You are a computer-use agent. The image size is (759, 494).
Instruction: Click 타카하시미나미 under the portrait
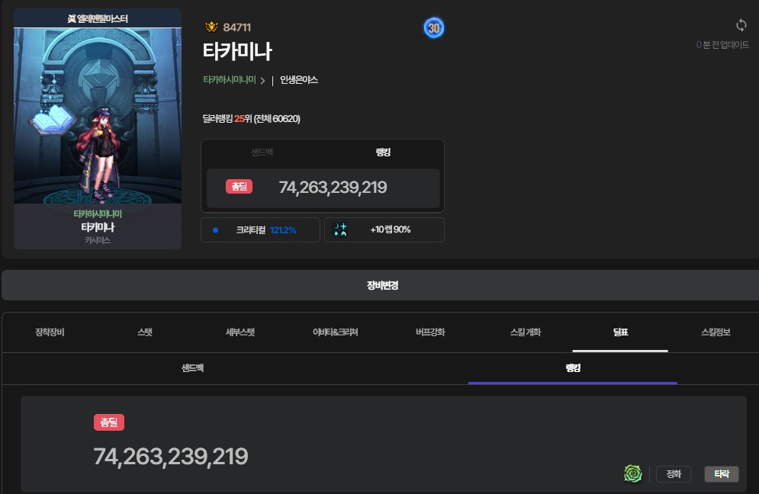click(x=98, y=214)
